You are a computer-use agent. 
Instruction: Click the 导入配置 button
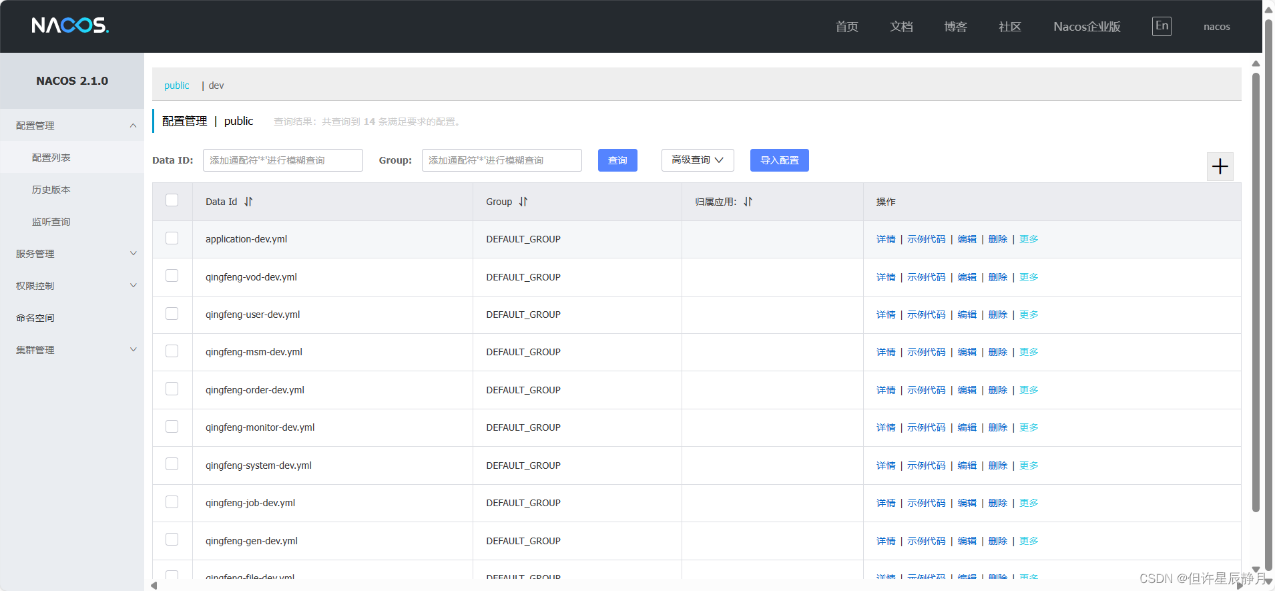(779, 160)
